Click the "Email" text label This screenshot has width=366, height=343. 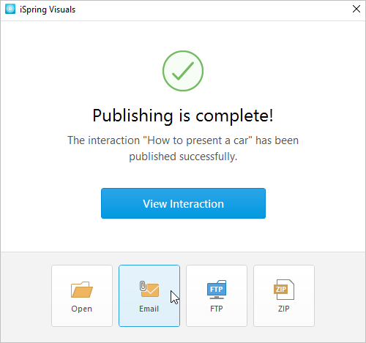coord(149,309)
